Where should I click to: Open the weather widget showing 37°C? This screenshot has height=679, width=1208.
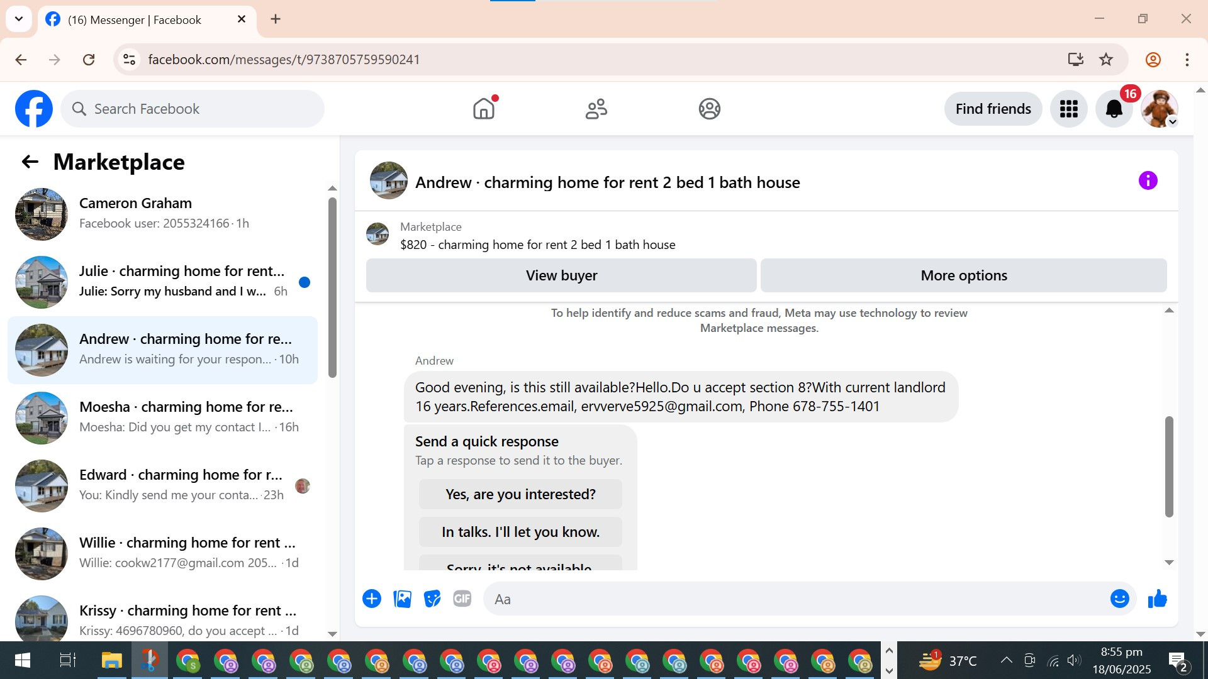click(x=947, y=660)
